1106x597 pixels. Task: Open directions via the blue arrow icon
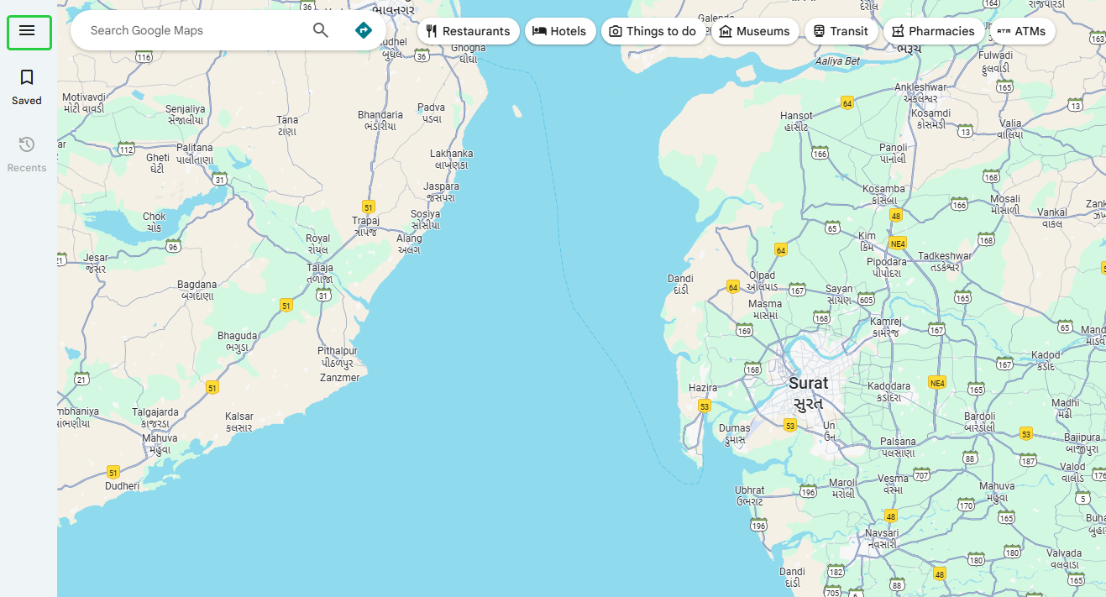tap(363, 31)
